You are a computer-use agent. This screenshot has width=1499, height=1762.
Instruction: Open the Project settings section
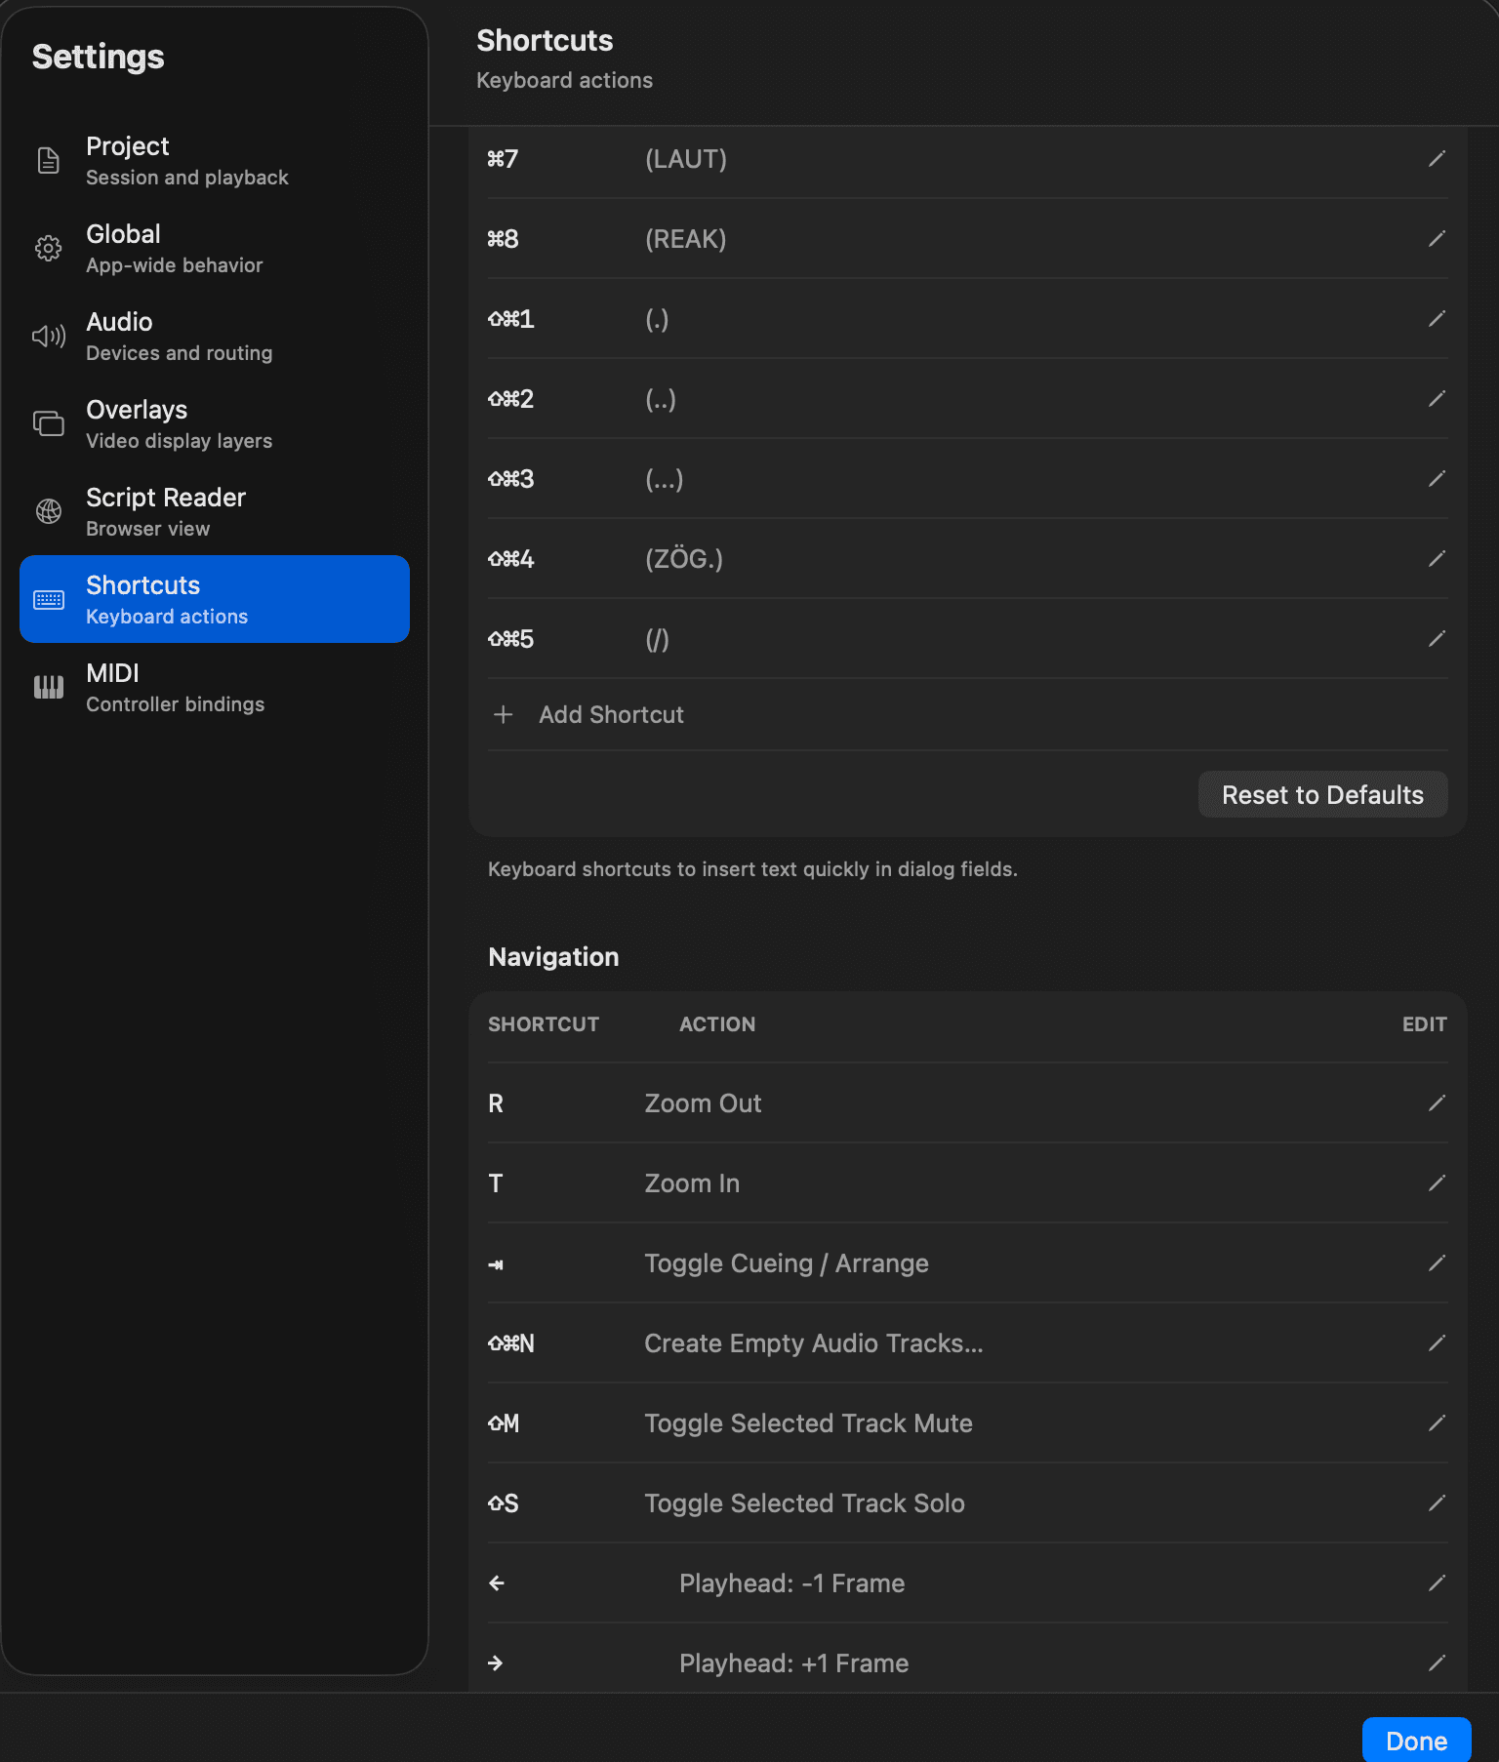coord(215,160)
